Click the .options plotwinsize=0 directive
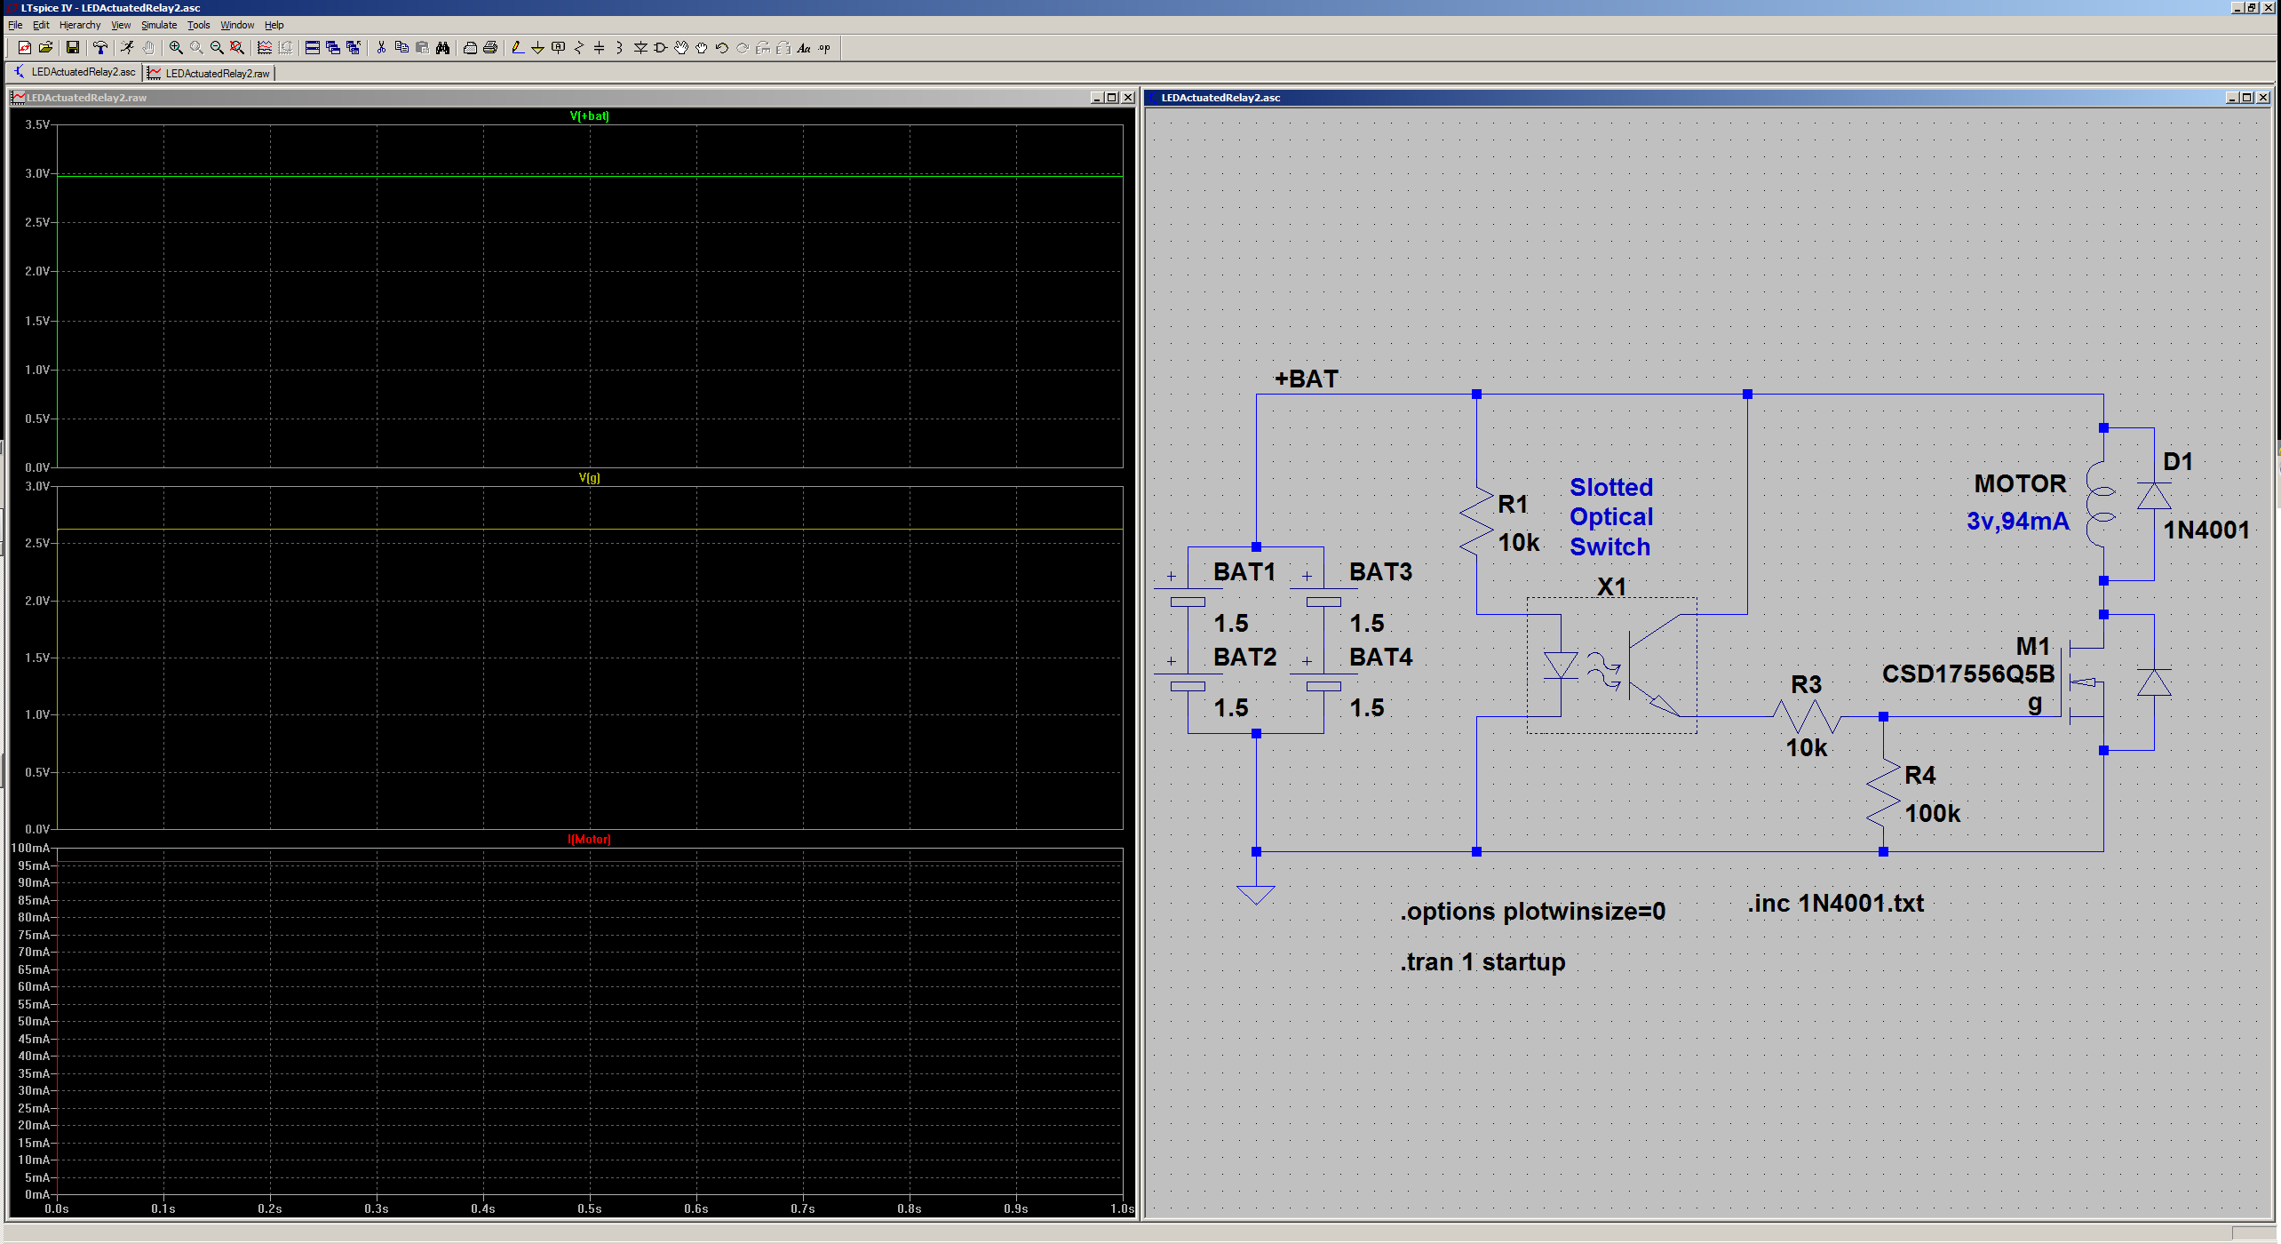 click(1533, 912)
